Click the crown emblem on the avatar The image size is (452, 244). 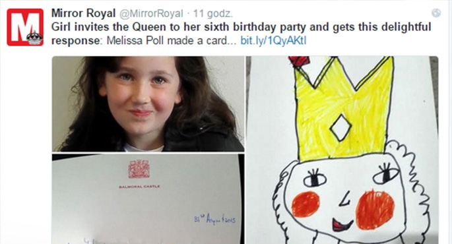pyautogui.click(x=34, y=38)
